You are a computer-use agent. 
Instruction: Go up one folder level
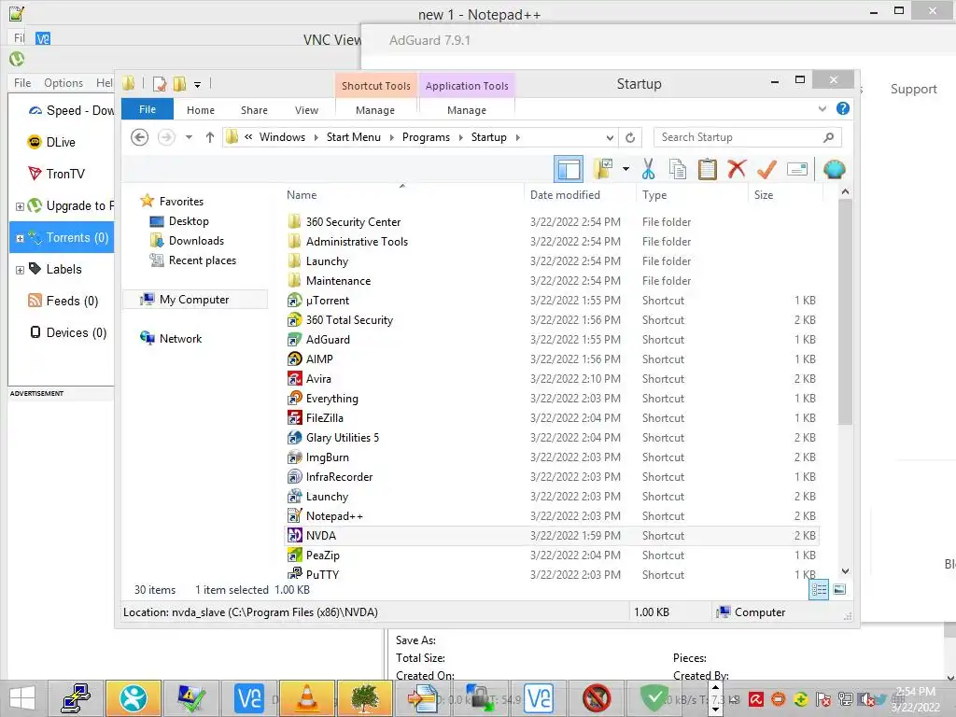click(x=210, y=137)
